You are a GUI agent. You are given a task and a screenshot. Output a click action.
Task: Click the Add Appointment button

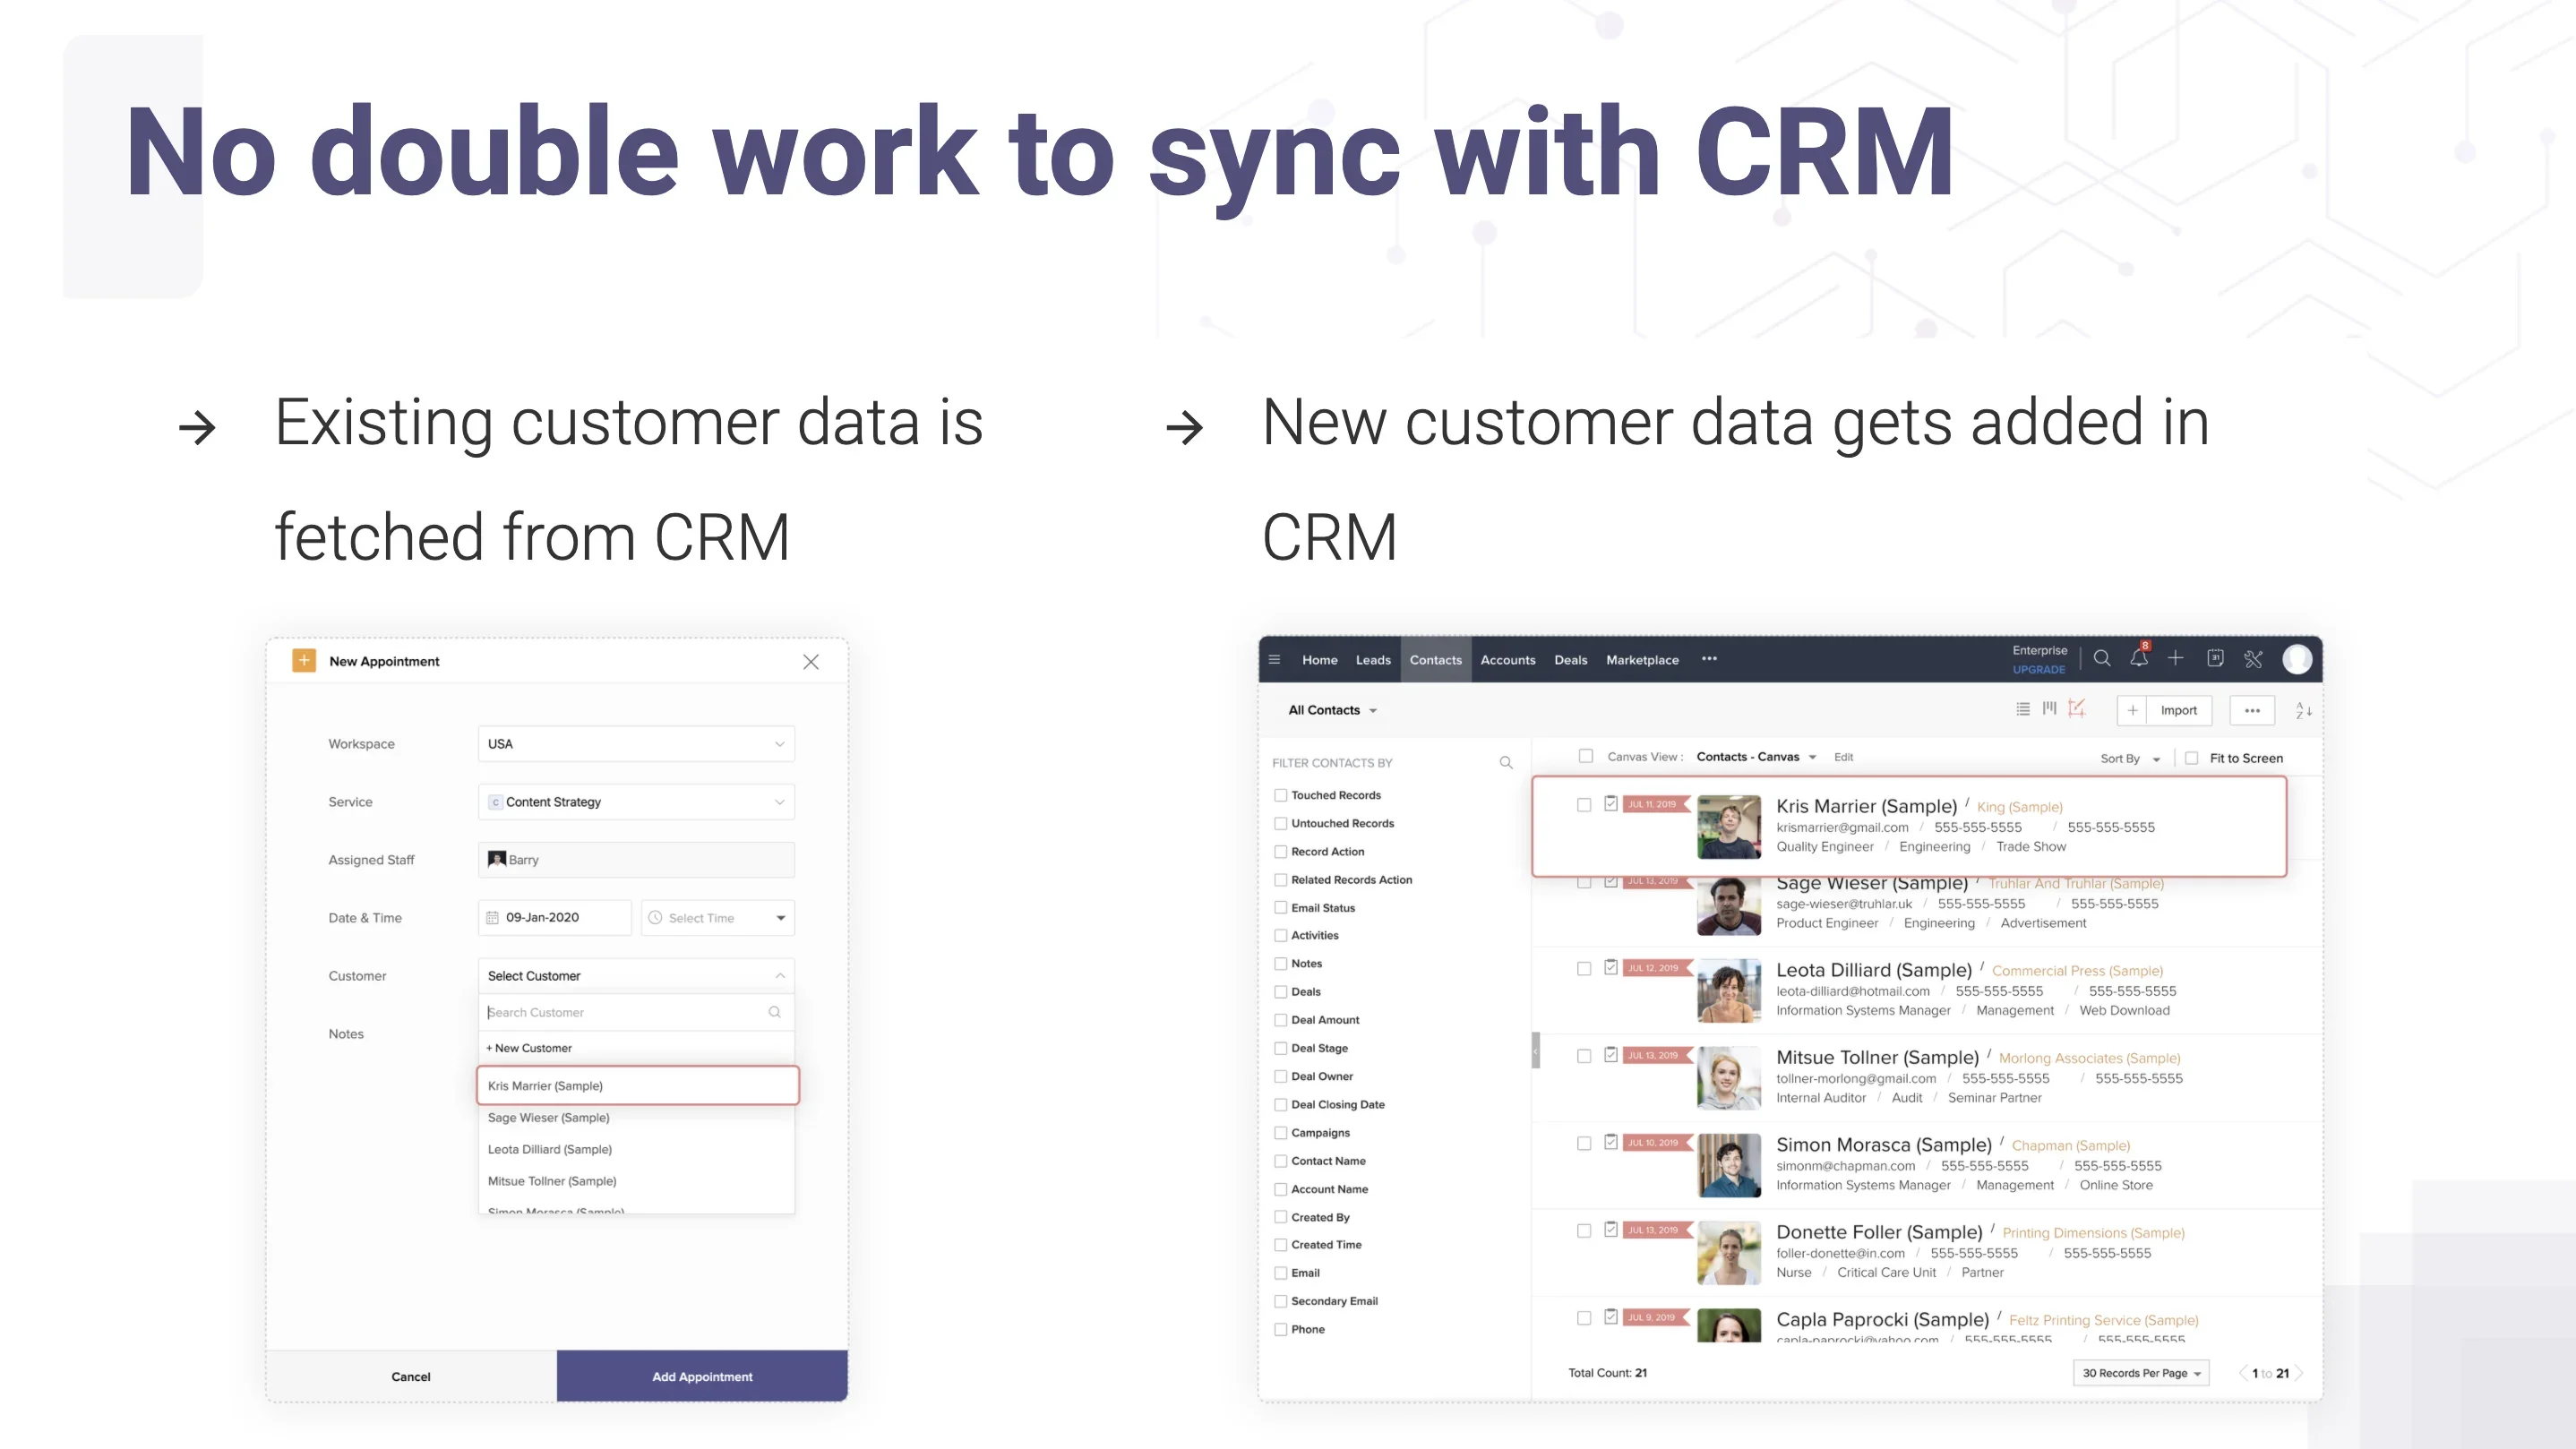[x=702, y=1376]
